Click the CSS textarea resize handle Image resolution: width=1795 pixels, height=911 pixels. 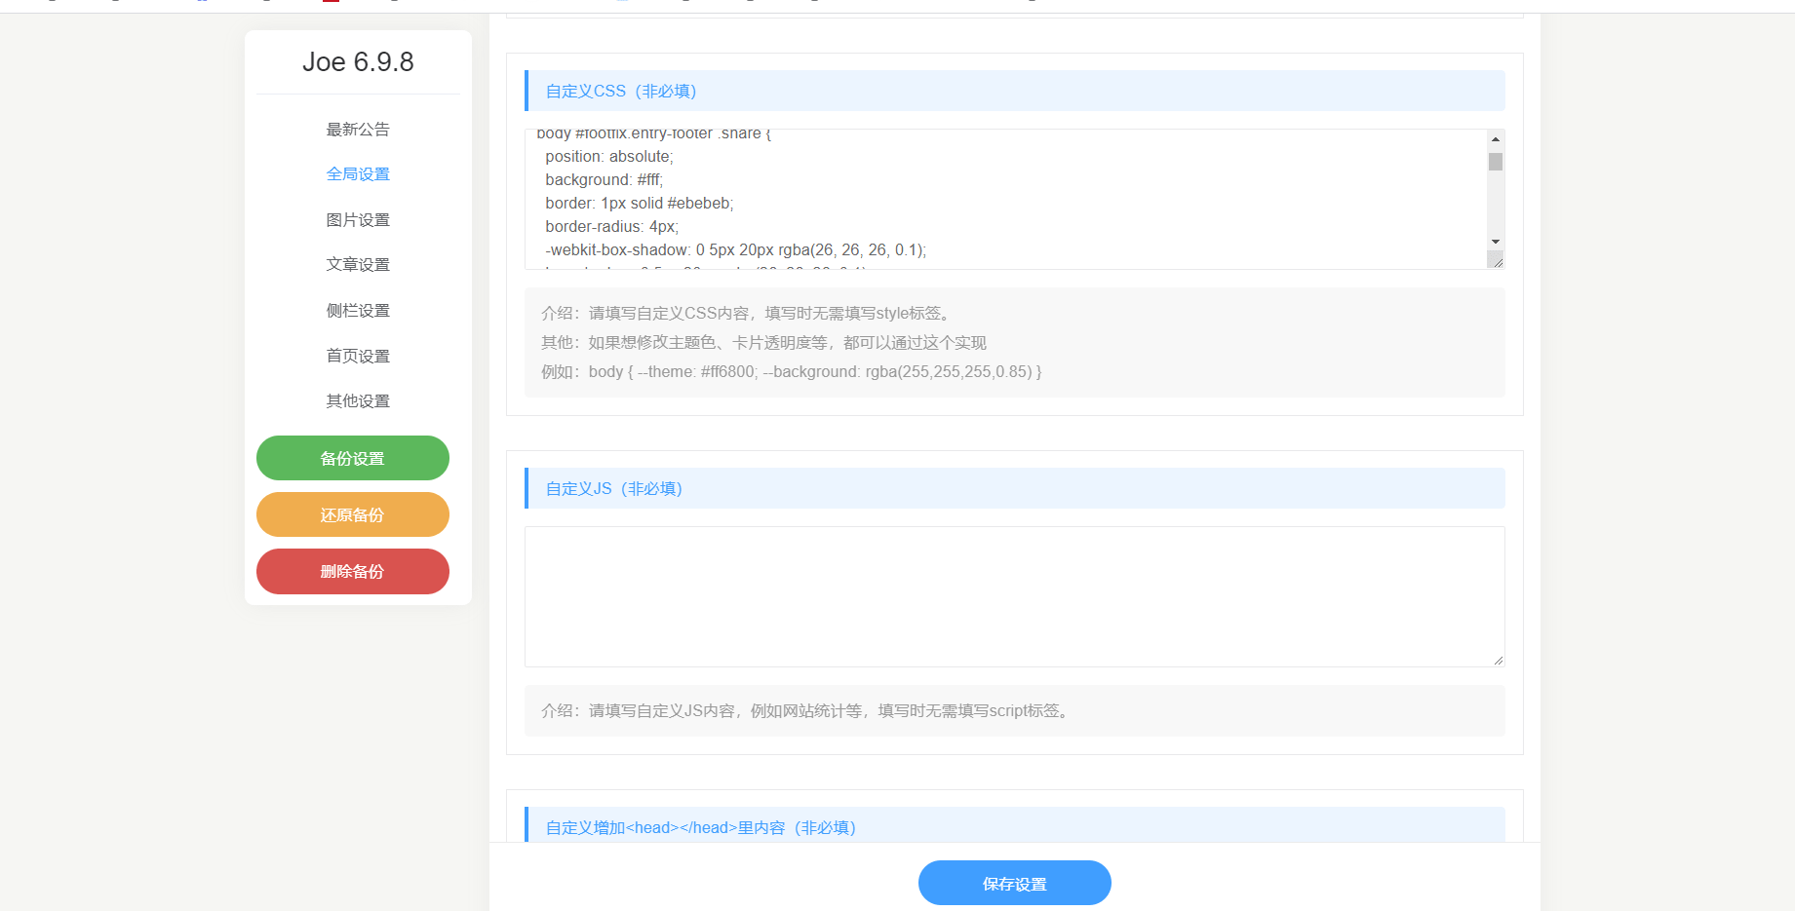(1497, 260)
